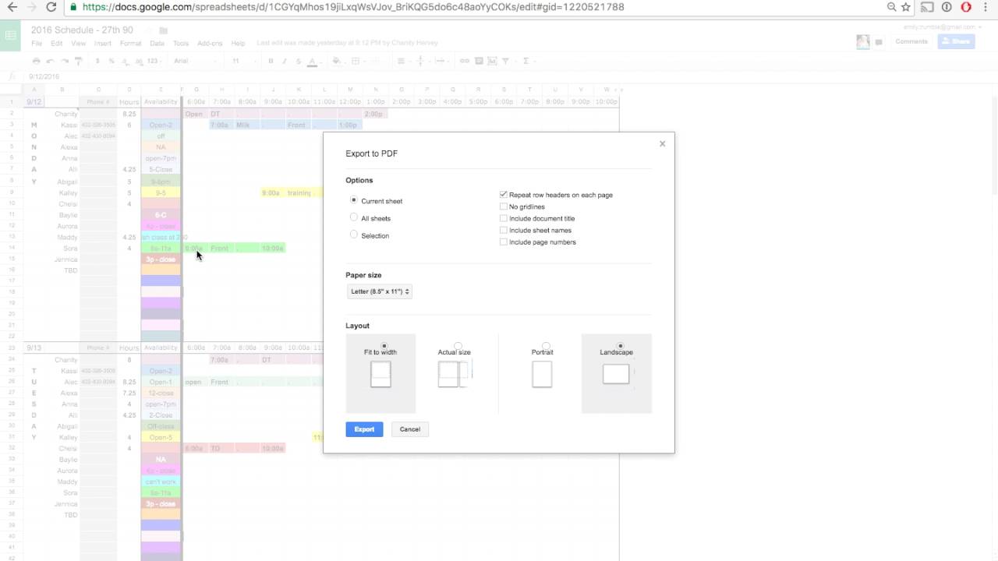
Task: Tick Include document title
Action: click(x=503, y=218)
